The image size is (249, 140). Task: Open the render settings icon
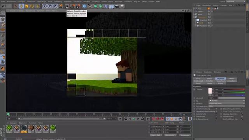click(78, 6)
